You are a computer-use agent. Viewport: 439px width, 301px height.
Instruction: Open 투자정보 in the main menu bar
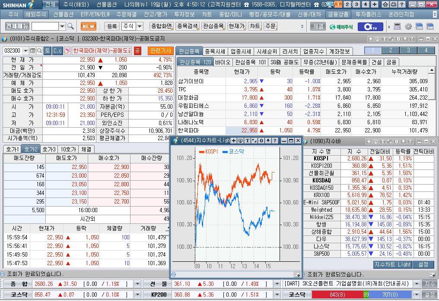(x=184, y=14)
